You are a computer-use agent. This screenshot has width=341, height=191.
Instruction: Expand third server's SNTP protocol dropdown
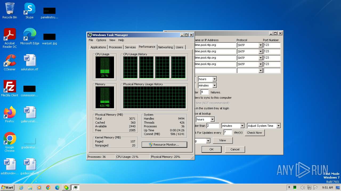(x=261, y=58)
